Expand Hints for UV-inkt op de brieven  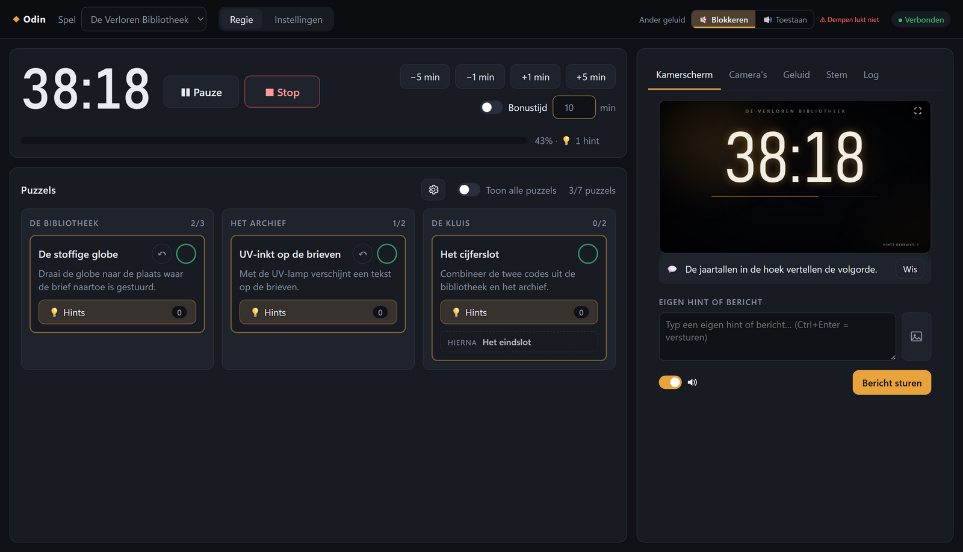click(318, 312)
